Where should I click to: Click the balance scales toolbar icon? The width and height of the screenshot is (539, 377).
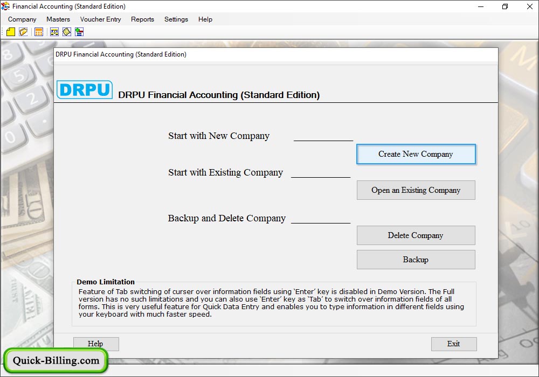pyautogui.click(x=54, y=32)
